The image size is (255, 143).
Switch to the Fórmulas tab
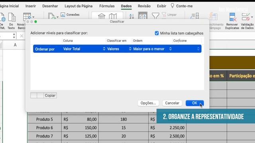107,6
